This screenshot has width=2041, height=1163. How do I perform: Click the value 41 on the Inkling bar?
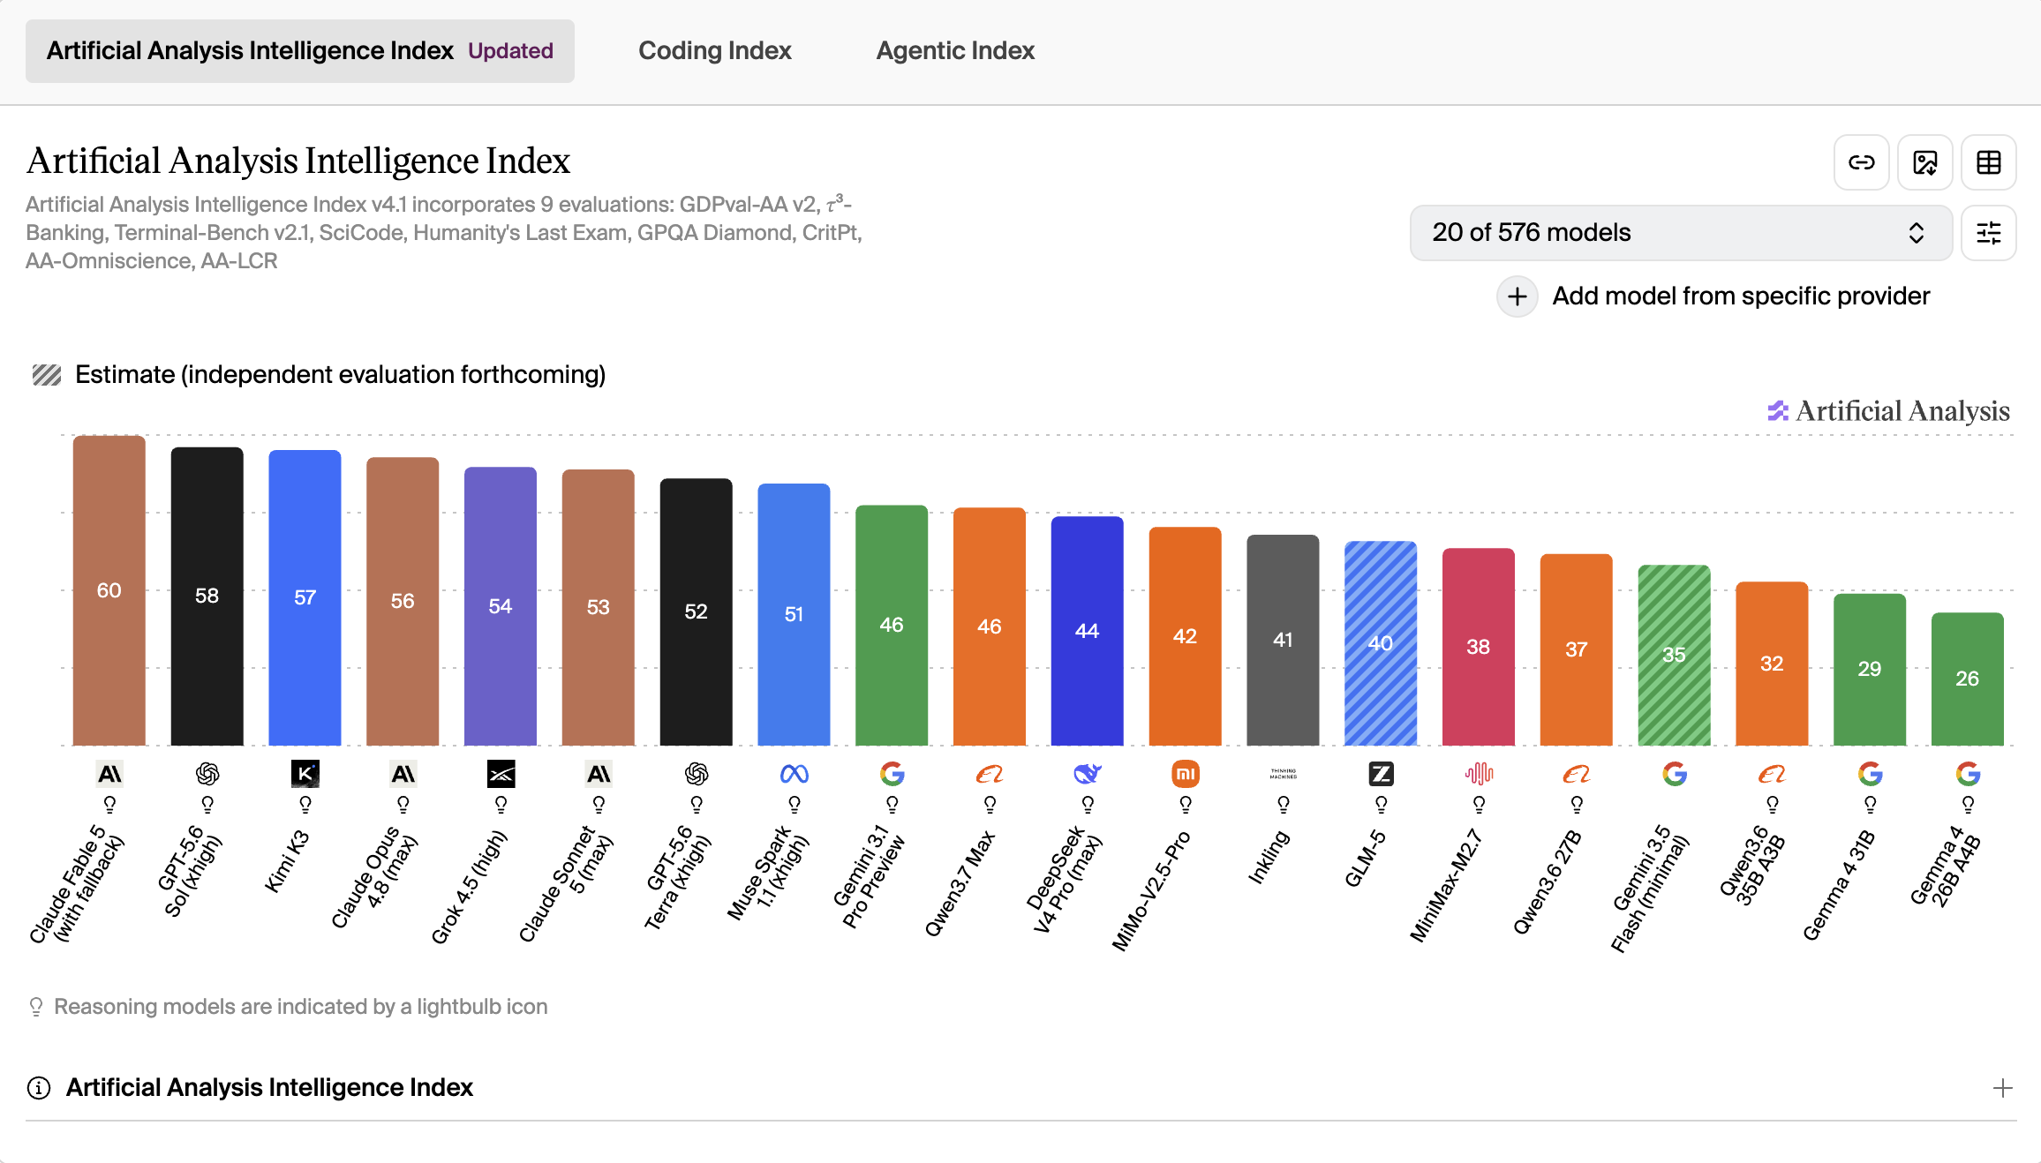click(x=1283, y=640)
